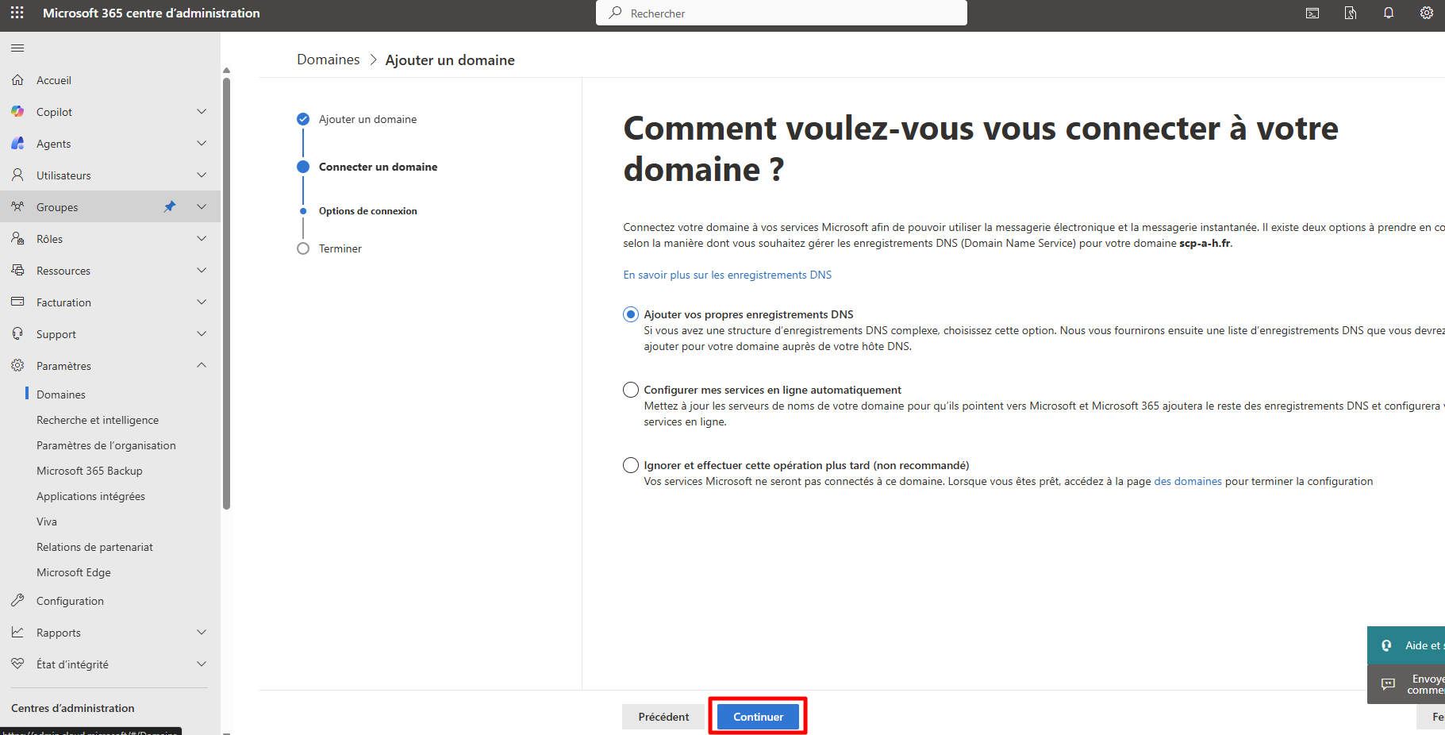This screenshot has height=735, width=1445.
Task: Click the Ressources icon in sidebar
Action: tap(17, 271)
